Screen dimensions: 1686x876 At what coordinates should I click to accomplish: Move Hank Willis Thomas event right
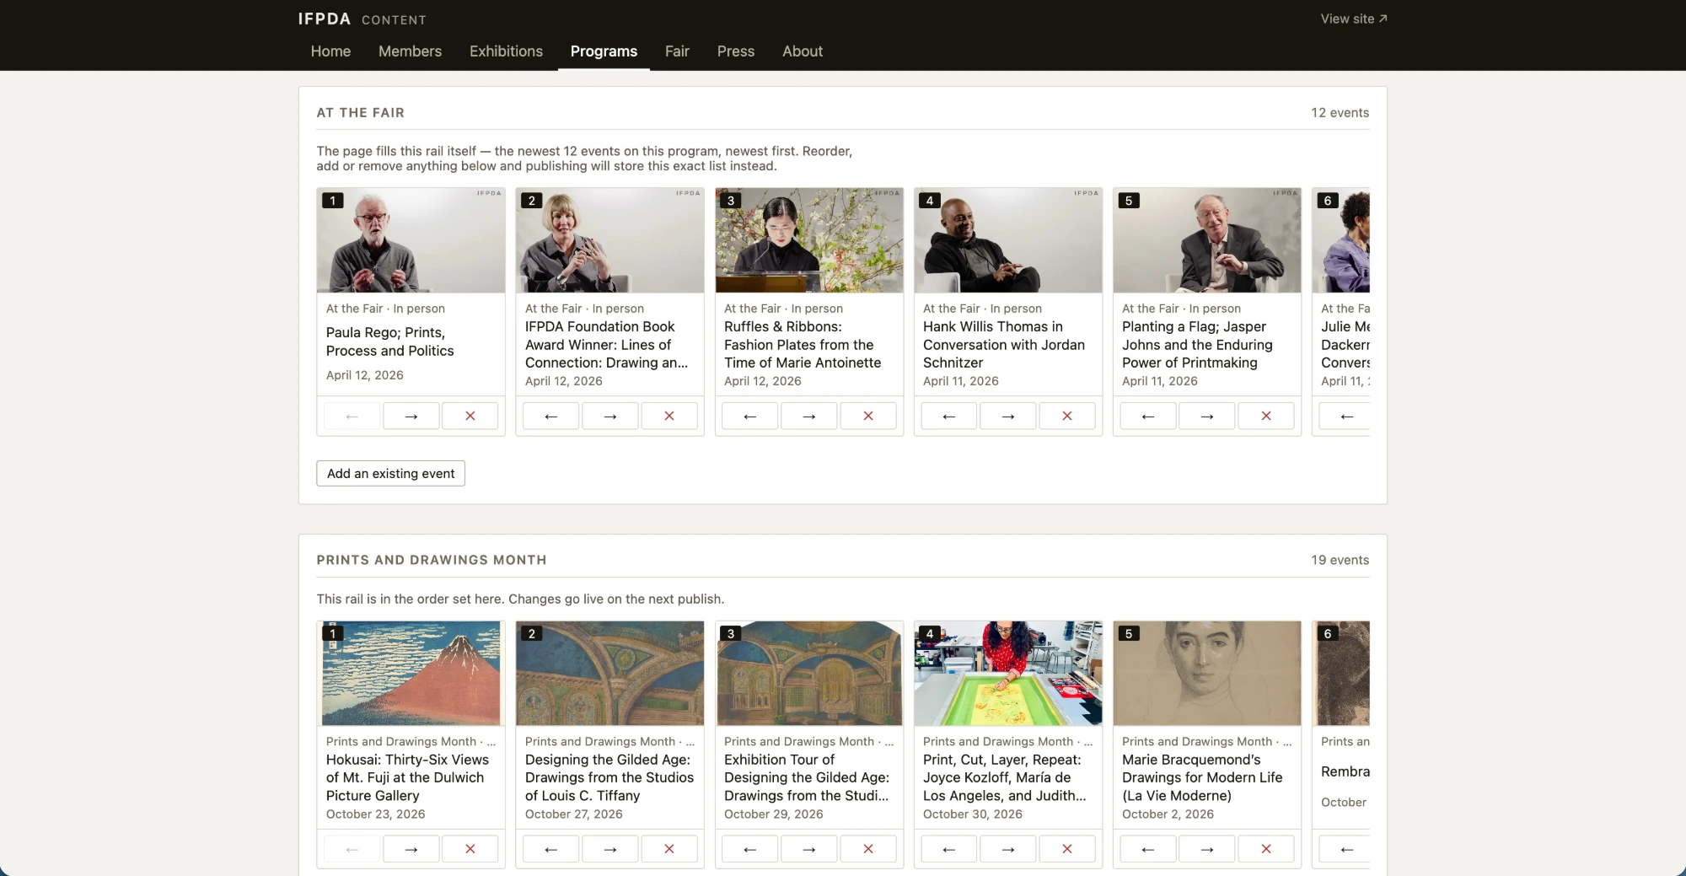pyautogui.click(x=1008, y=416)
